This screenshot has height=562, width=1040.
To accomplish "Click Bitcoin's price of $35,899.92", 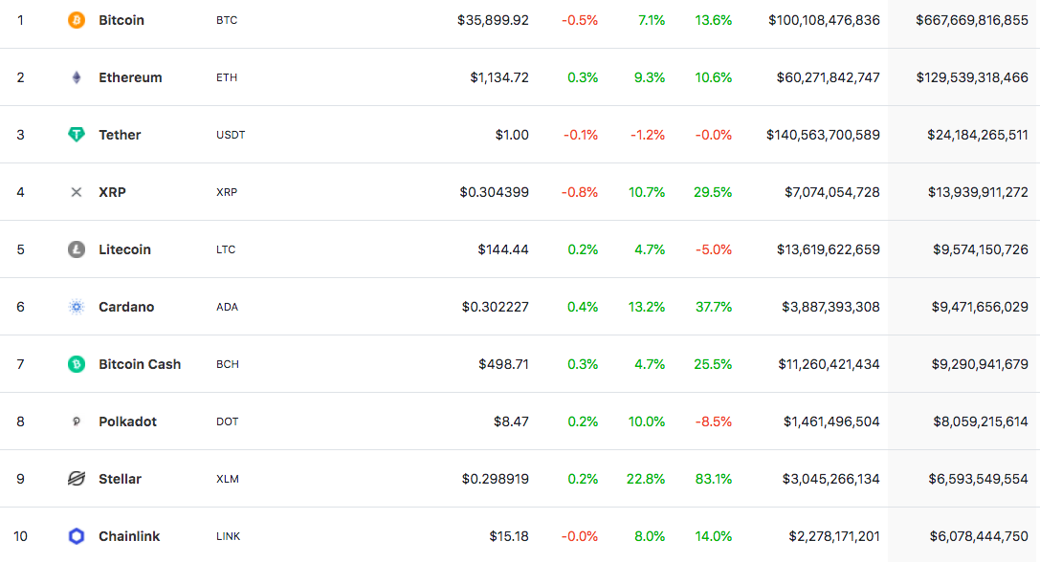I will coord(493,20).
